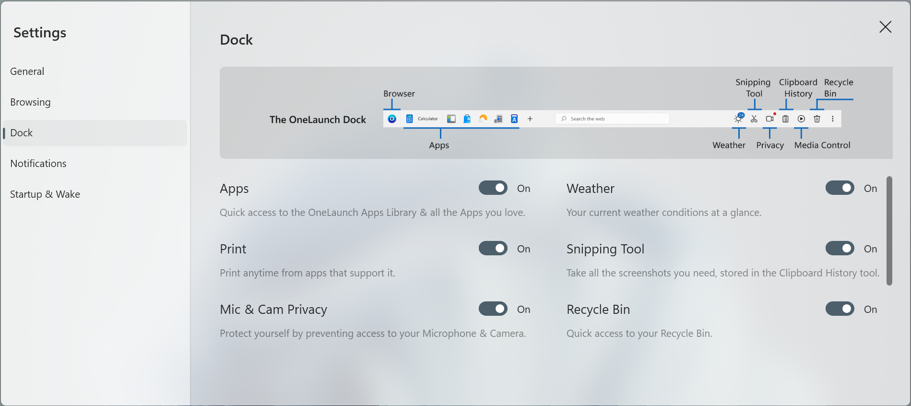Disable the Apps toggle
Image resolution: width=911 pixels, height=406 pixels.
click(493, 188)
